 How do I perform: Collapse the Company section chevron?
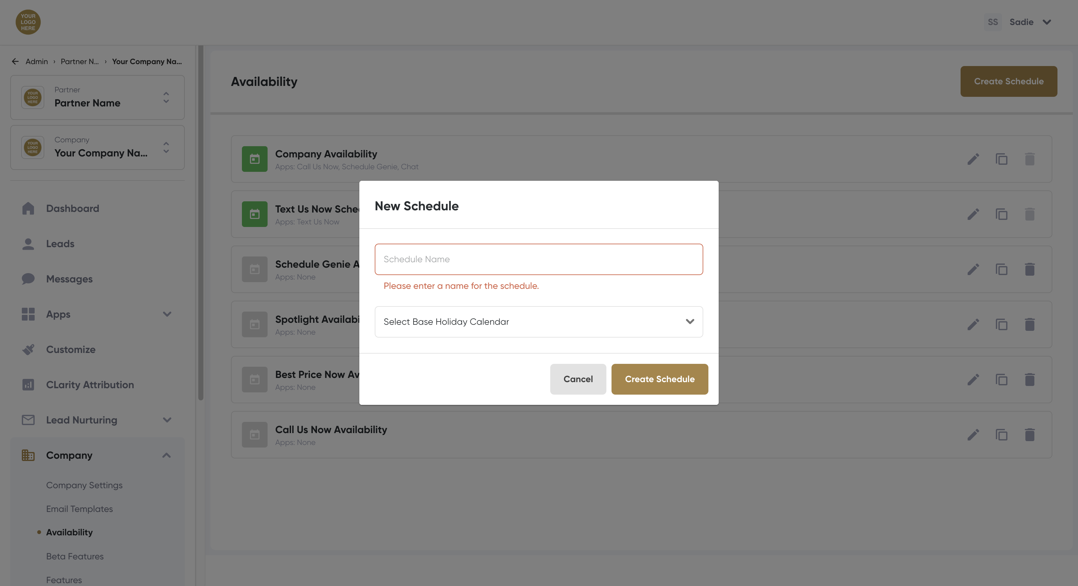(167, 455)
